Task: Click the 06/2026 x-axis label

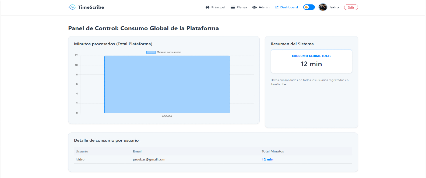Action: tap(167, 117)
